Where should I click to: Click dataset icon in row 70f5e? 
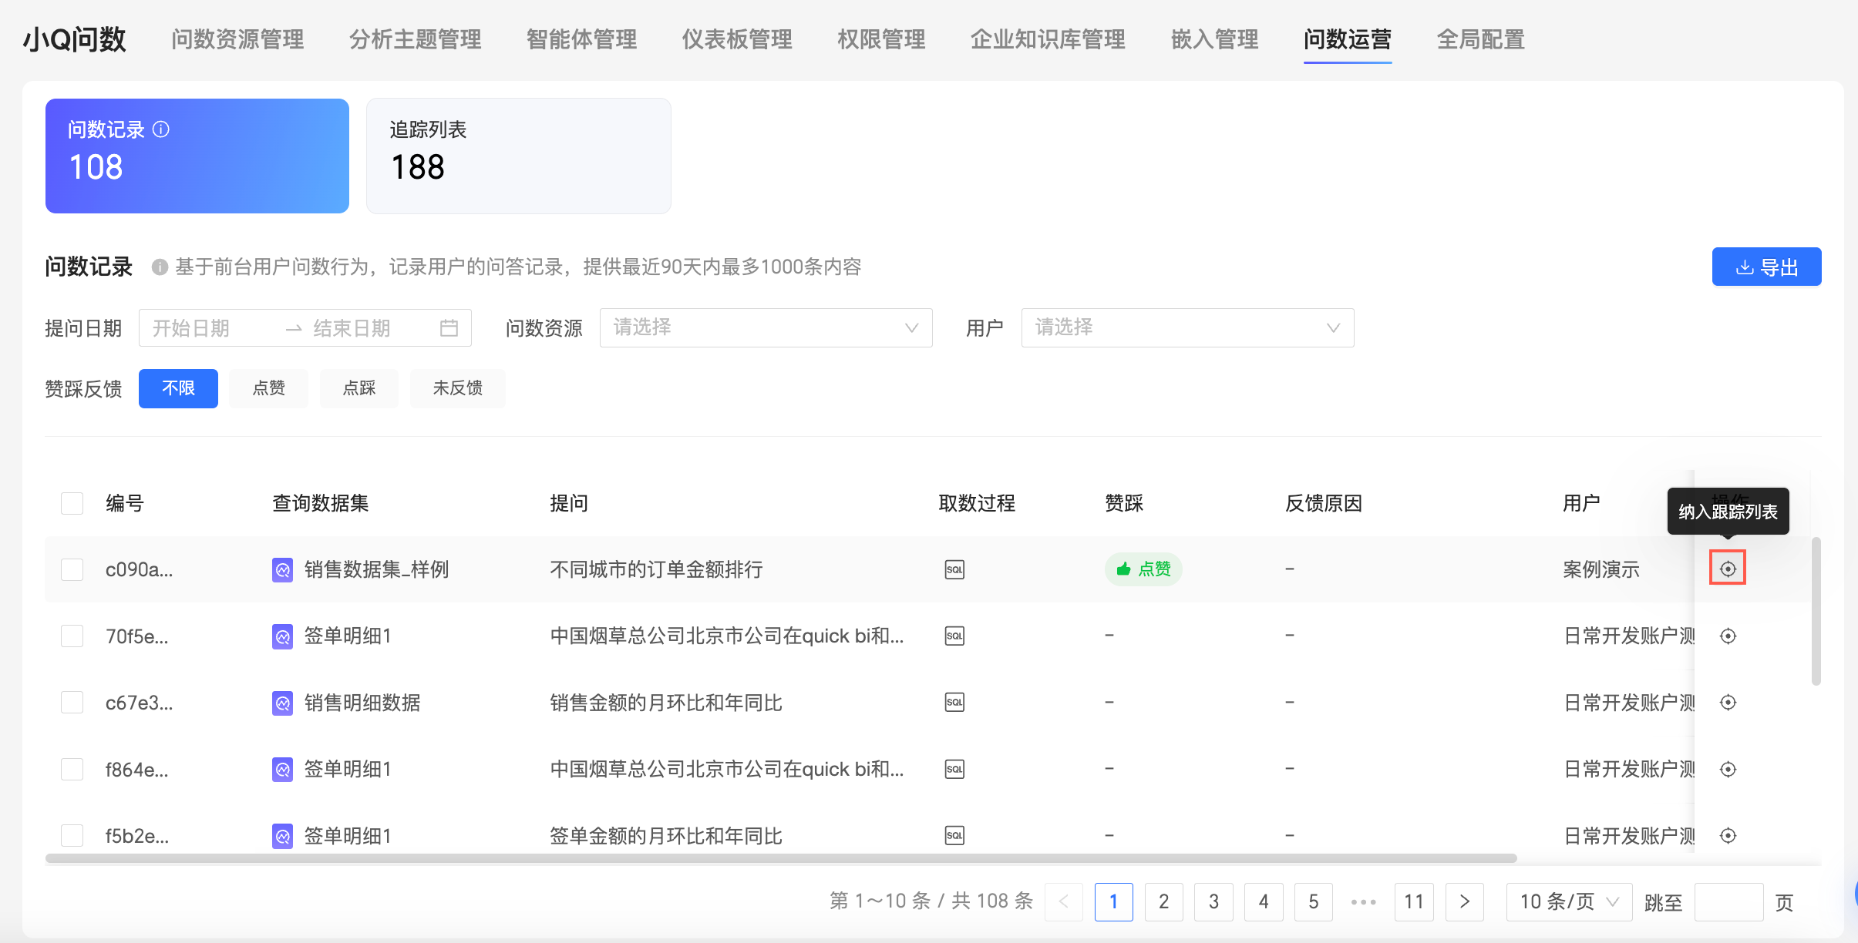click(x=282, y=636)
